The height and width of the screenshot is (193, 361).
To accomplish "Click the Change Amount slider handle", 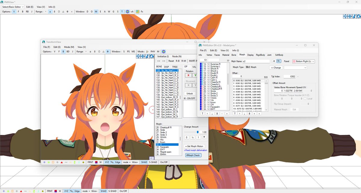I will (x=198, y=132).
